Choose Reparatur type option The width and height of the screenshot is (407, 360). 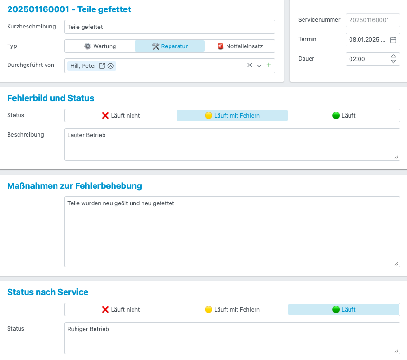170,46
